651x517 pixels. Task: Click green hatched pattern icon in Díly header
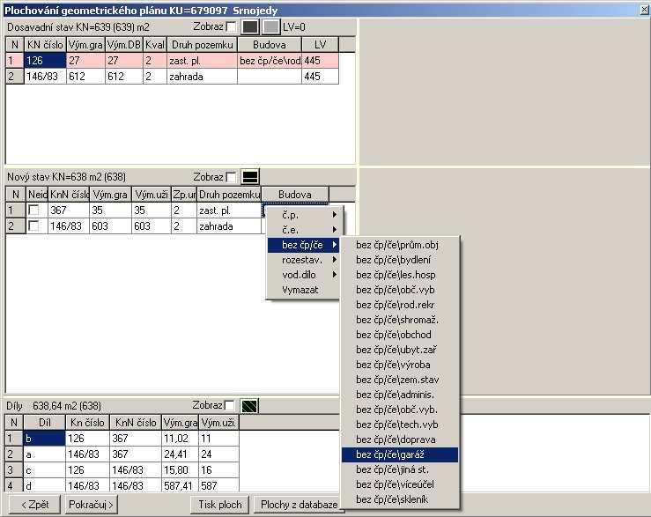(249, 405)
